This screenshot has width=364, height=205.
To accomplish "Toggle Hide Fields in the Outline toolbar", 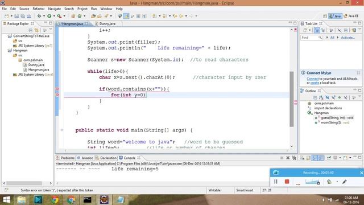I will [328, 97].
